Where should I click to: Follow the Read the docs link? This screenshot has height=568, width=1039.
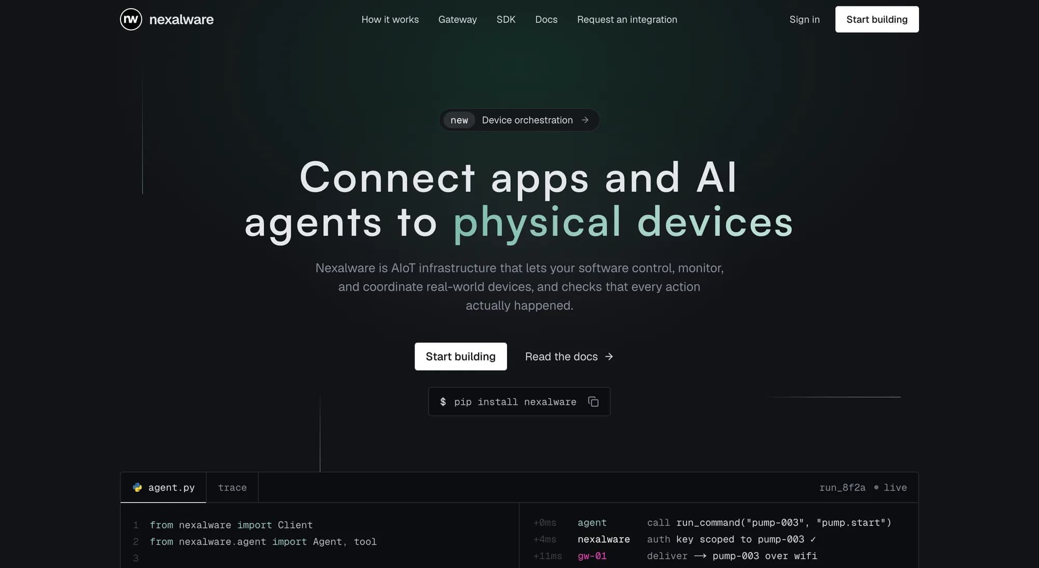point(569,356)
